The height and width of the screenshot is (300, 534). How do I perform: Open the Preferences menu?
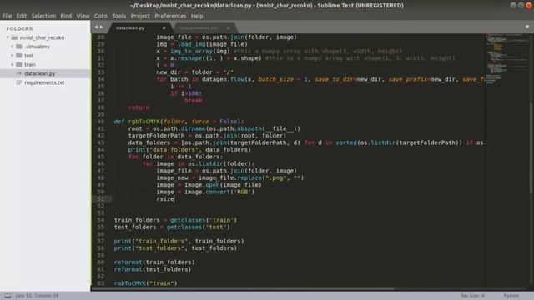pyautogui.click(x=170, y=16)
